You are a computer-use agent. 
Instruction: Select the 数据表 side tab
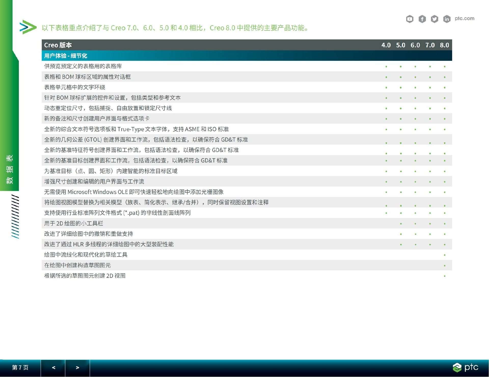point(9,169)
